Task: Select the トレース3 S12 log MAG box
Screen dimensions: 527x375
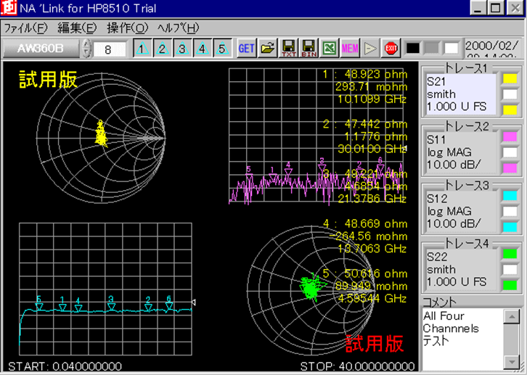Action: click(x=461, y=211)
